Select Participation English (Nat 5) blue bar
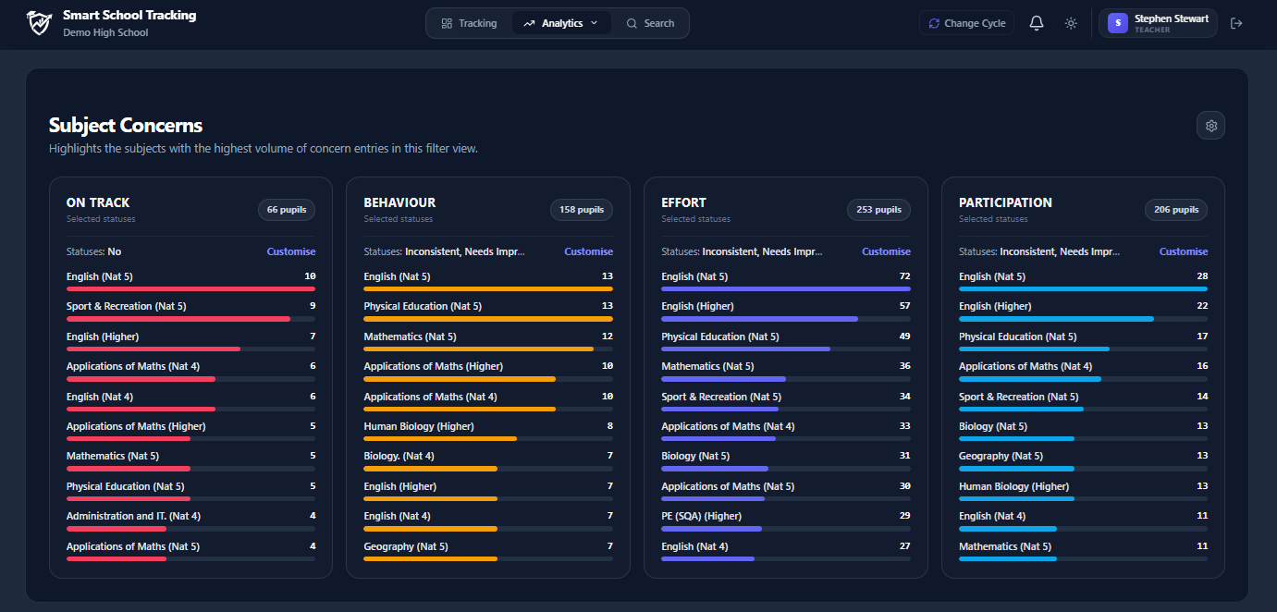1277x612 pixels. [x=1083, y=289]
